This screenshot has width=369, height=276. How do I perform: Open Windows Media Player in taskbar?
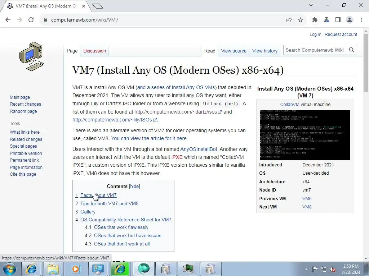point(75,269)
